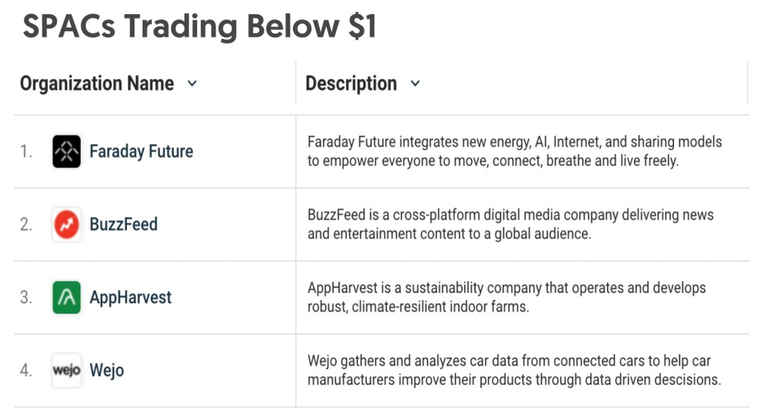Click the BuzzFeed description text
The width and height of the screenshot is (765, 416).
[x=510, y=224]
